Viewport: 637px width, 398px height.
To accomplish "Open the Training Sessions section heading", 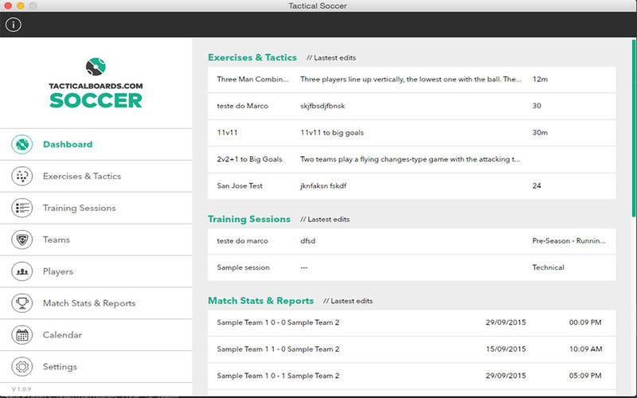I will [248, 219].
